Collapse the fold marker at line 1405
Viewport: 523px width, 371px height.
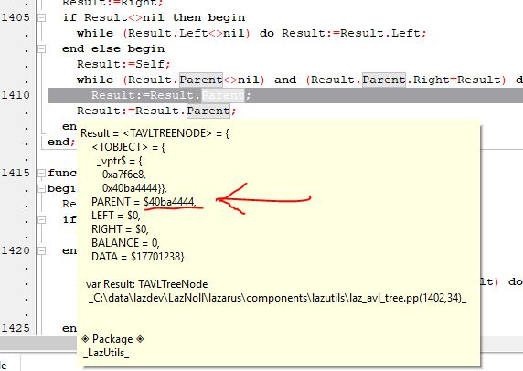coord(41,17)
